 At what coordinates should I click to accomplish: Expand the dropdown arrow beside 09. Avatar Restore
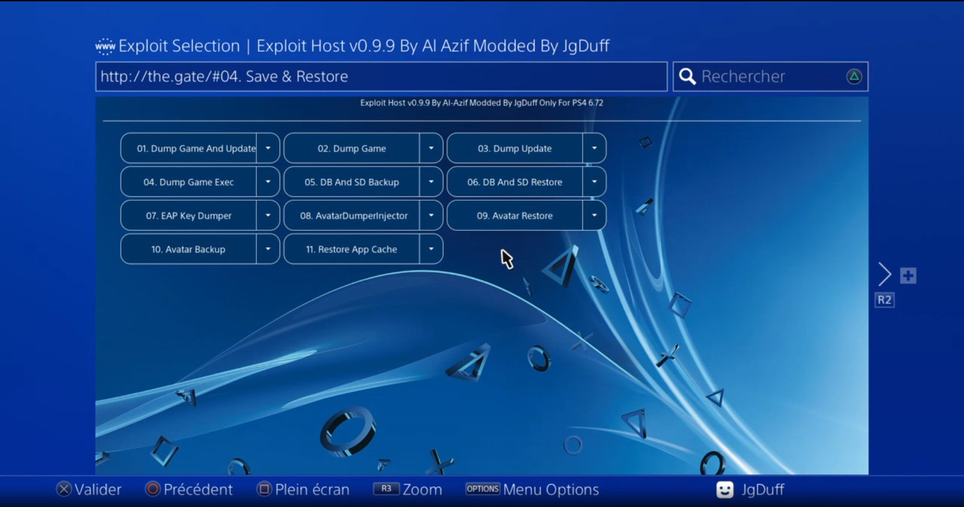[594, 215]
